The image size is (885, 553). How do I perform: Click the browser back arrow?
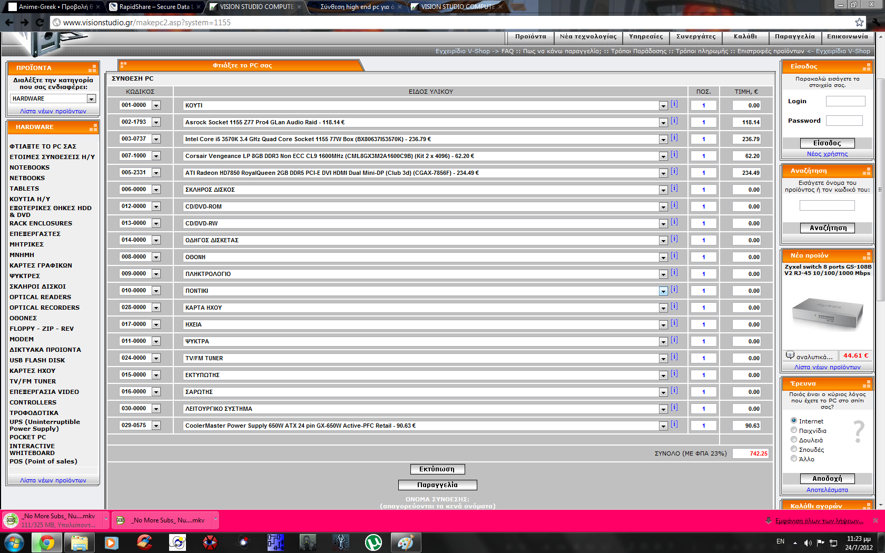click(x=9, y=22)
